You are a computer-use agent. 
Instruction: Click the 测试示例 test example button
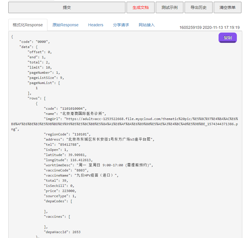coord(169,7)
